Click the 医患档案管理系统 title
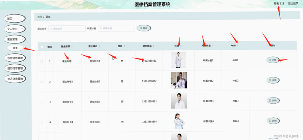This screenshot has height=140, width=303. click(x=152, y=5)
